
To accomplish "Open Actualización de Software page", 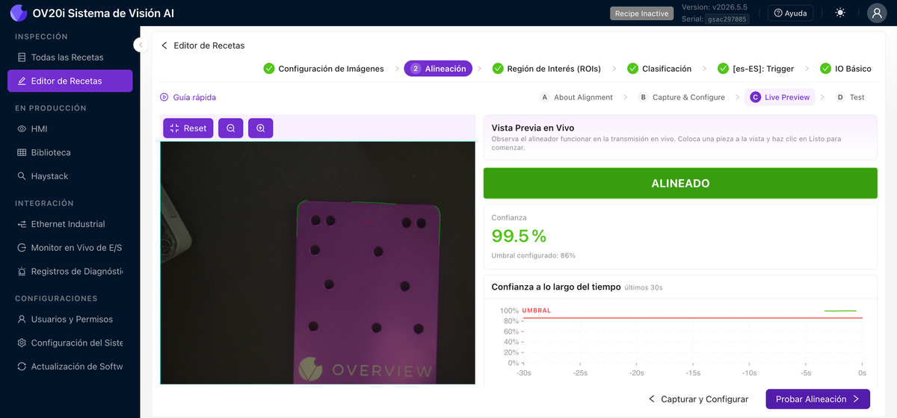I will [70, 366].
